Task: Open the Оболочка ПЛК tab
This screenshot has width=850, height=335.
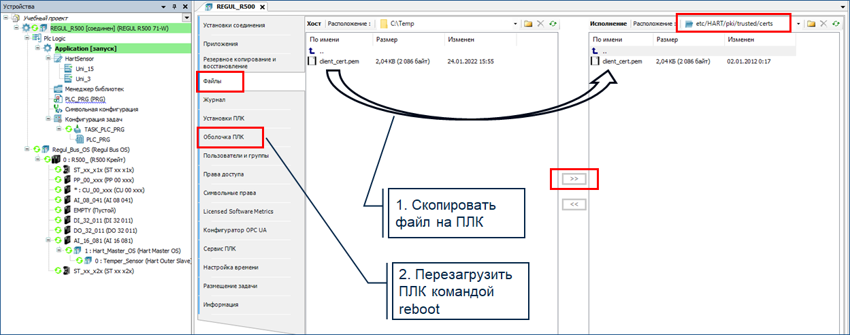Action: pos(223,137)
